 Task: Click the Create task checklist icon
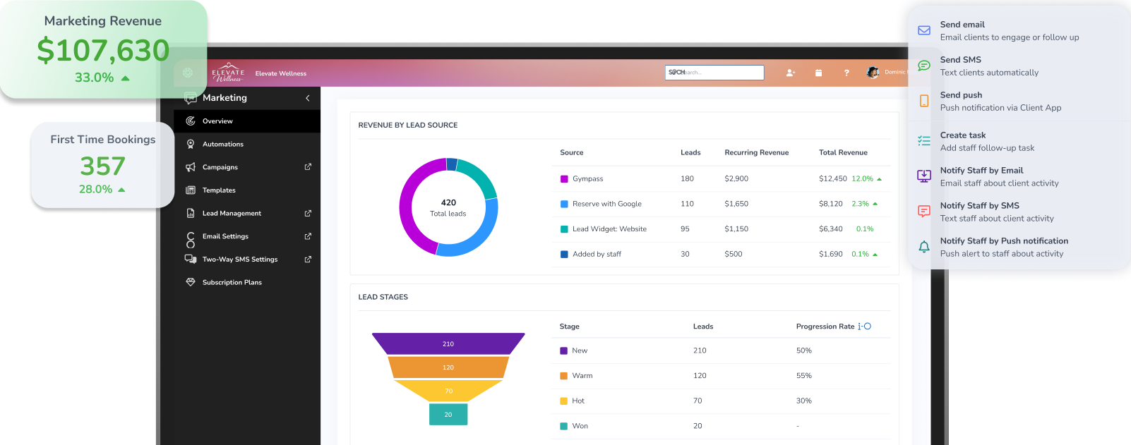pos(923,141)
